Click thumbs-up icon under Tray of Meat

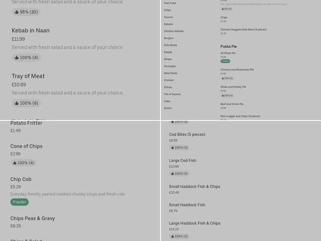(x=16, y=103)
